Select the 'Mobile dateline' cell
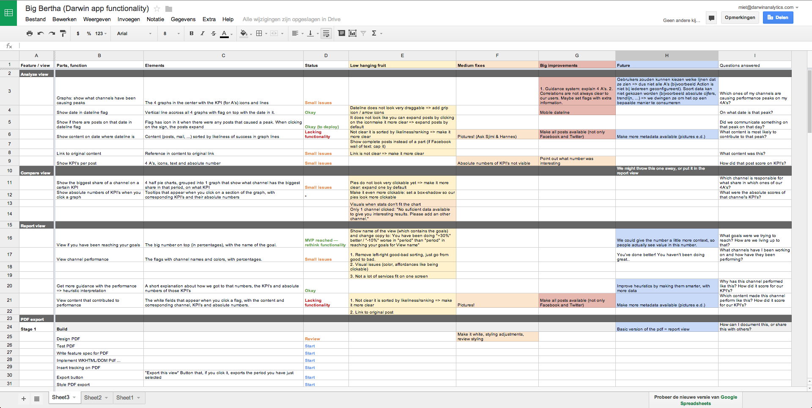Viewport: 812px width, 408px height. pos(577,110)
